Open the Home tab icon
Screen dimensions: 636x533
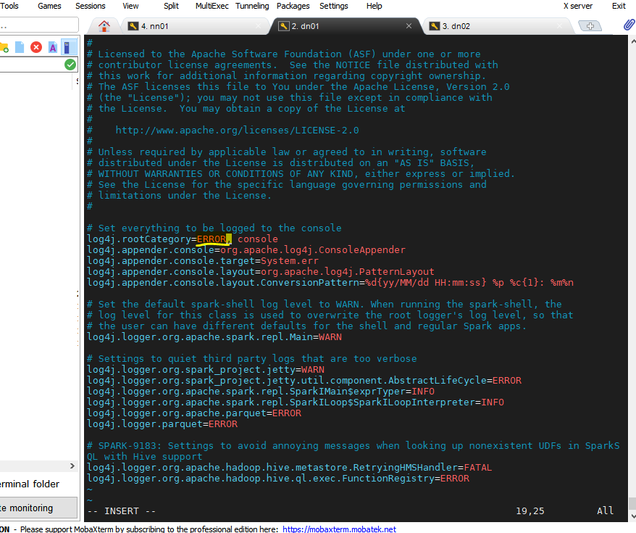[x=104, y=26]
